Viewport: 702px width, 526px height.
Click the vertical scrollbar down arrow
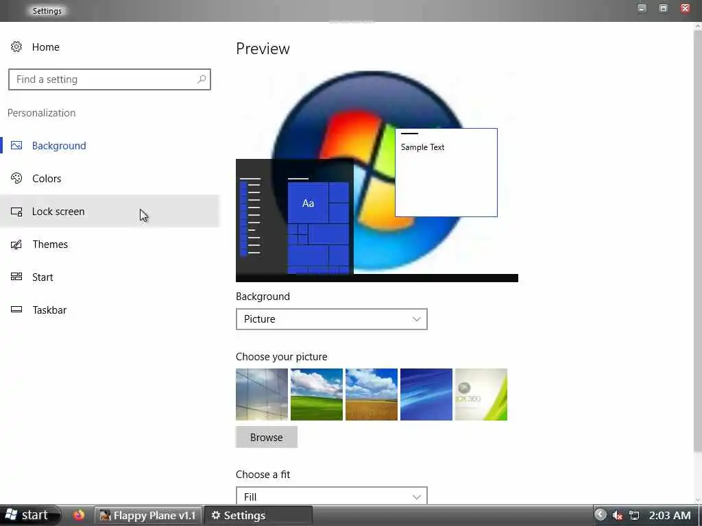(x=697, y=500)
